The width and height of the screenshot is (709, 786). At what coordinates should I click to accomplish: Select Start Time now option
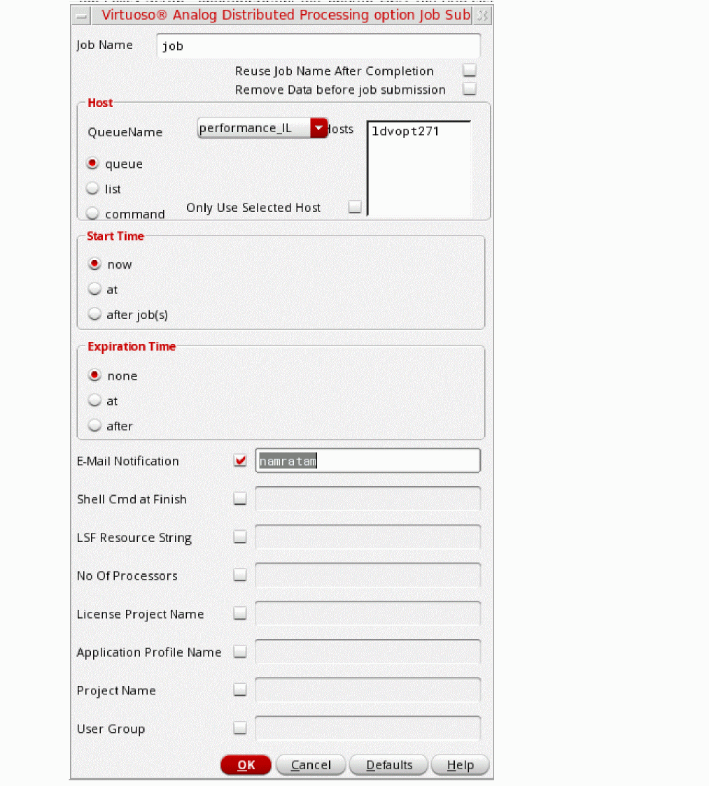click(94, 264)
